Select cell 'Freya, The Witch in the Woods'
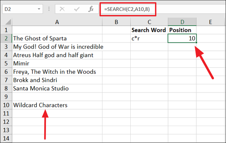Viewport: 226px width, 143px height. pyautogui.click(x=57, y=72)
